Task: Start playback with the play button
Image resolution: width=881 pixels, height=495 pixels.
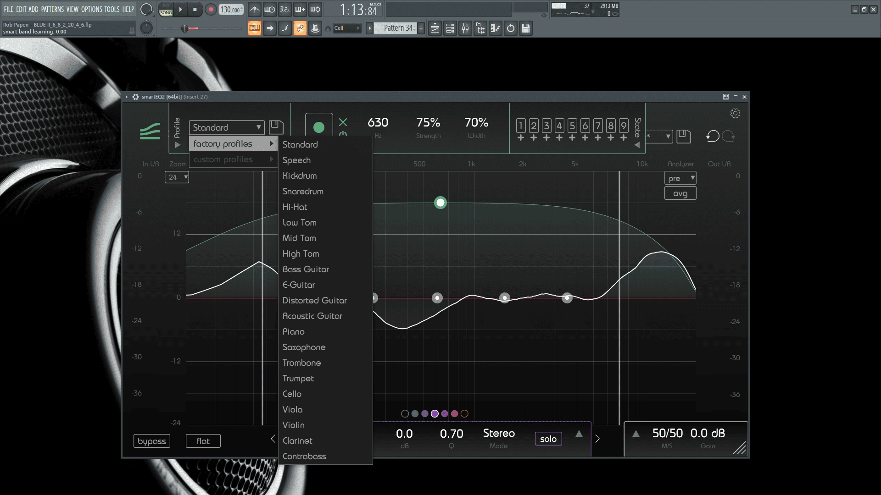Action: [x=180, y=9]
